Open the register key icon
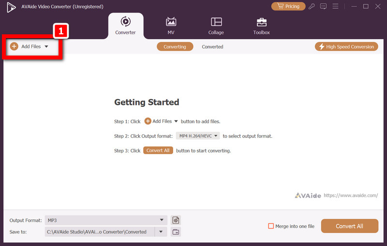 tap(312, 6)
